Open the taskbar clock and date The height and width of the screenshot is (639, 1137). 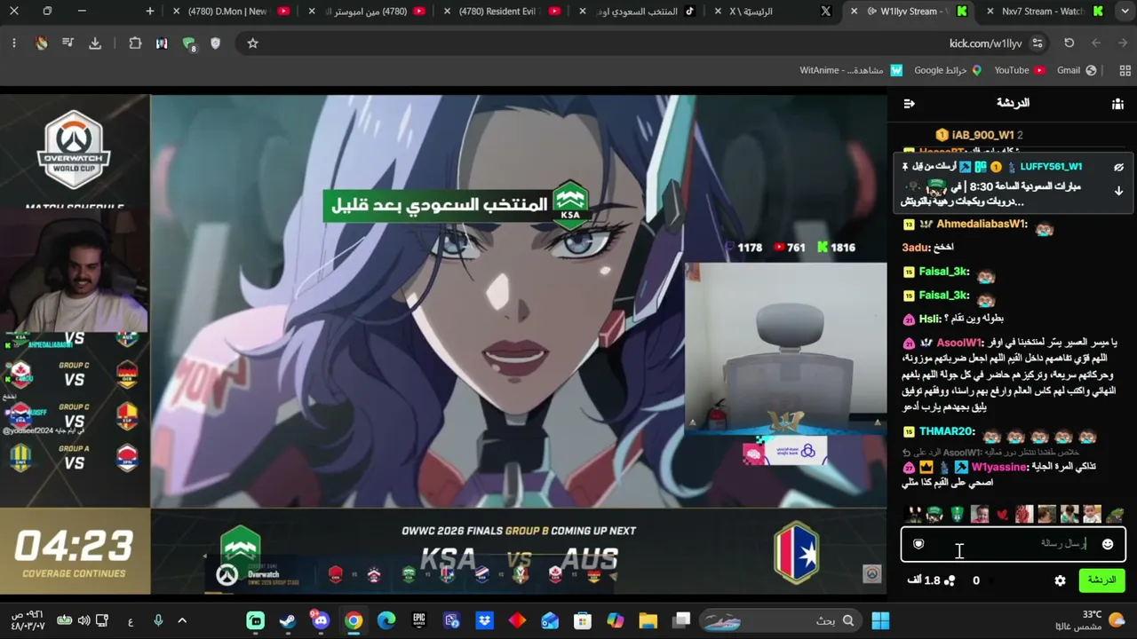pyautogui.click(x=29, y=620)
